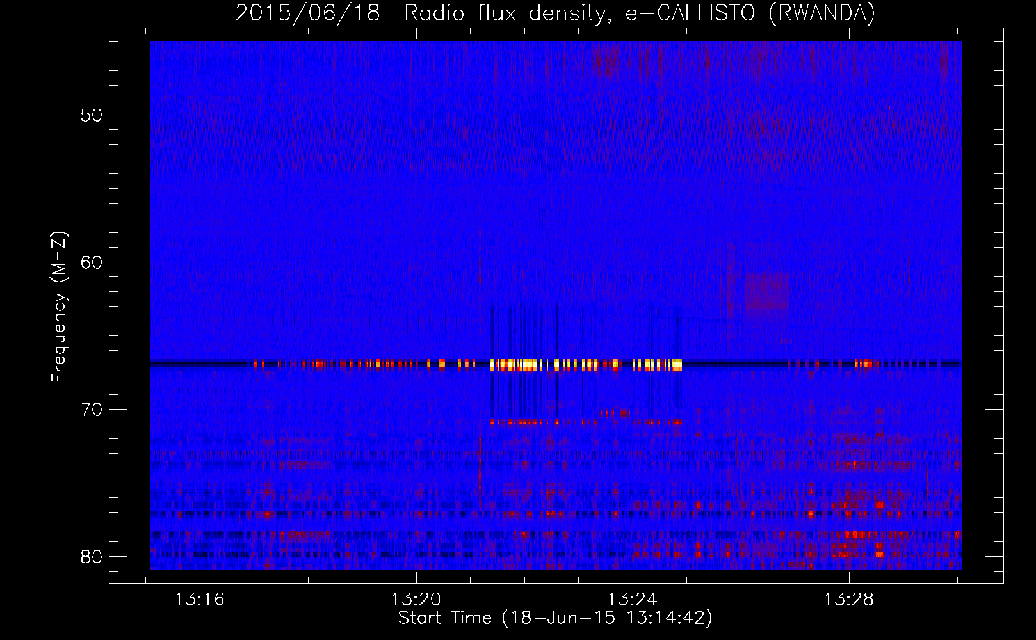This screenshot has width=1036, height=640.
Task: Click the 13:28 time tick label
Action: [x=849, y=599]
